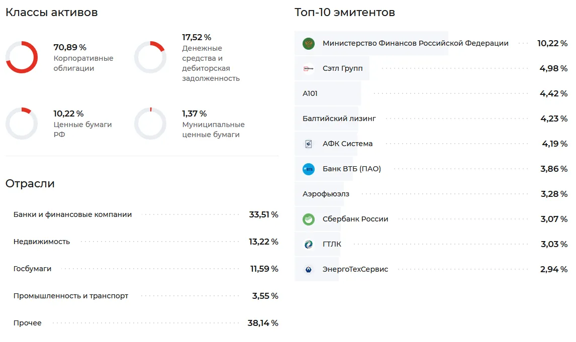Viewport: 576px width, 342px height.
Task: Click the Денежные средства и дебиторская задолженность label
Action: [211, 63]
